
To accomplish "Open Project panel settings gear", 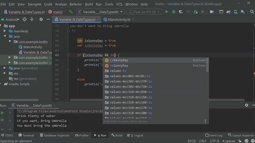I will tap(41, 19).
